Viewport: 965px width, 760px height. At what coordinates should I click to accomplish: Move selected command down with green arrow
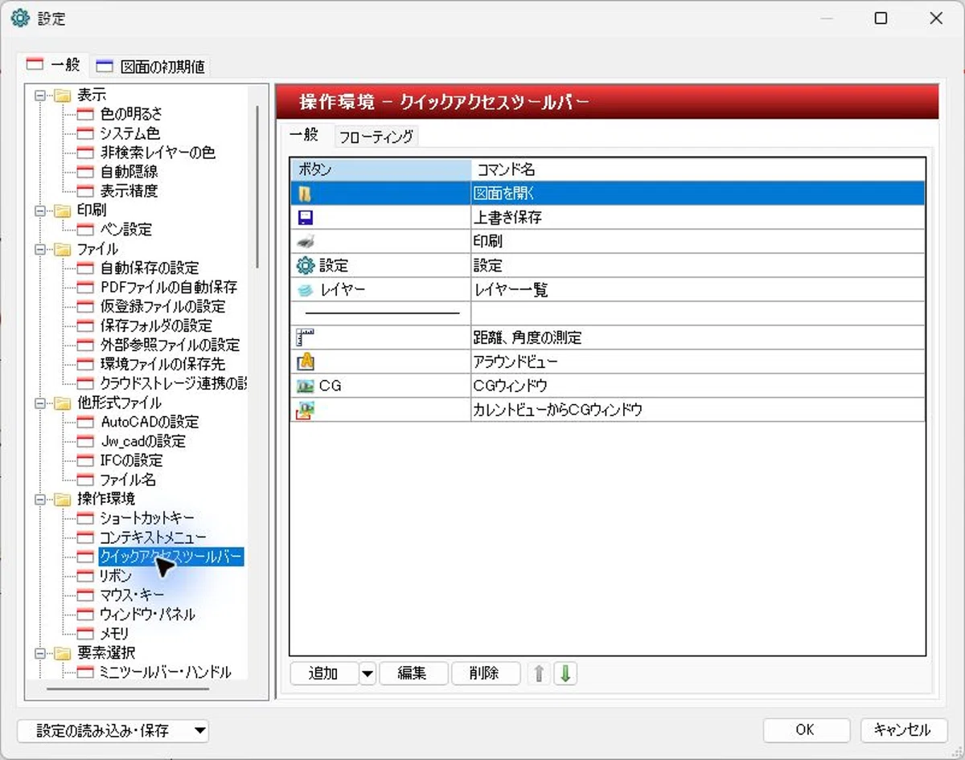click(565, 673)
